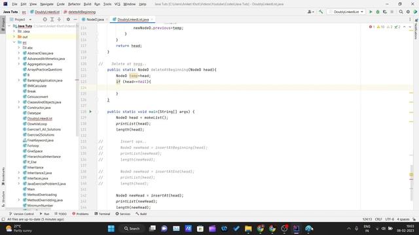Select Opened File target icon in Project panel
419x235 pixels.
(x=45, y=20)
